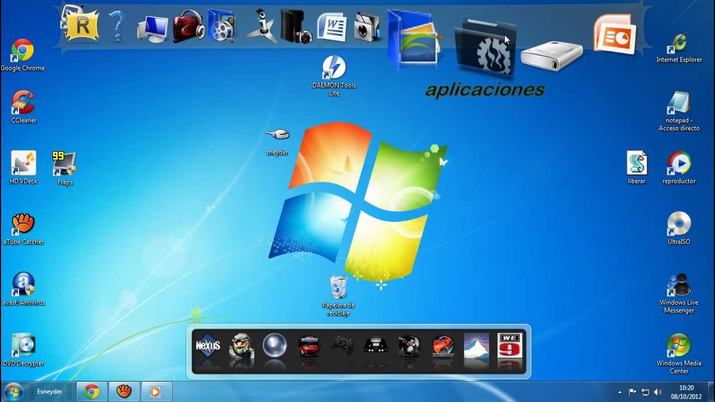Open the red headphones music dock icon

(x=188, y=26)
